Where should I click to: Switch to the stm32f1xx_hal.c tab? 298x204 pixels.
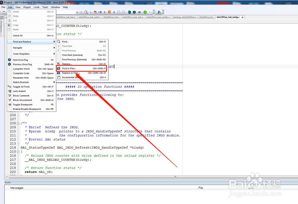pyautogui.click(x=111, y=17)
